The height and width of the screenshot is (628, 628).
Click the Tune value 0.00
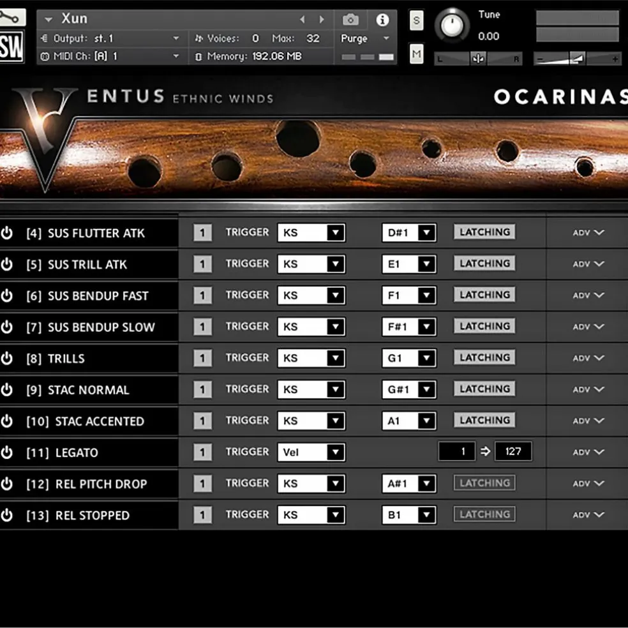coord(489,36)
